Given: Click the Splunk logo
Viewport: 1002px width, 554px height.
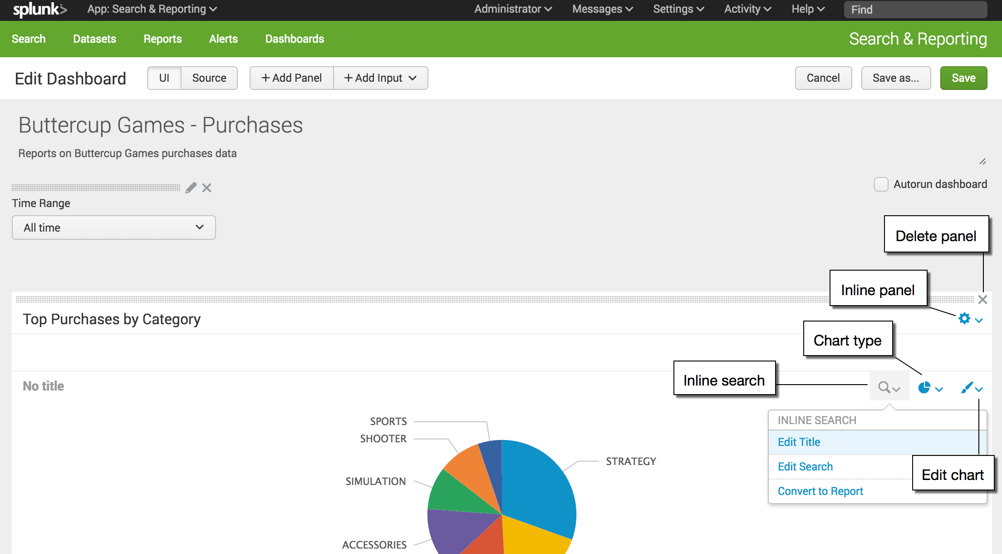Looking at the screenshot, I should tap(40, 10).
